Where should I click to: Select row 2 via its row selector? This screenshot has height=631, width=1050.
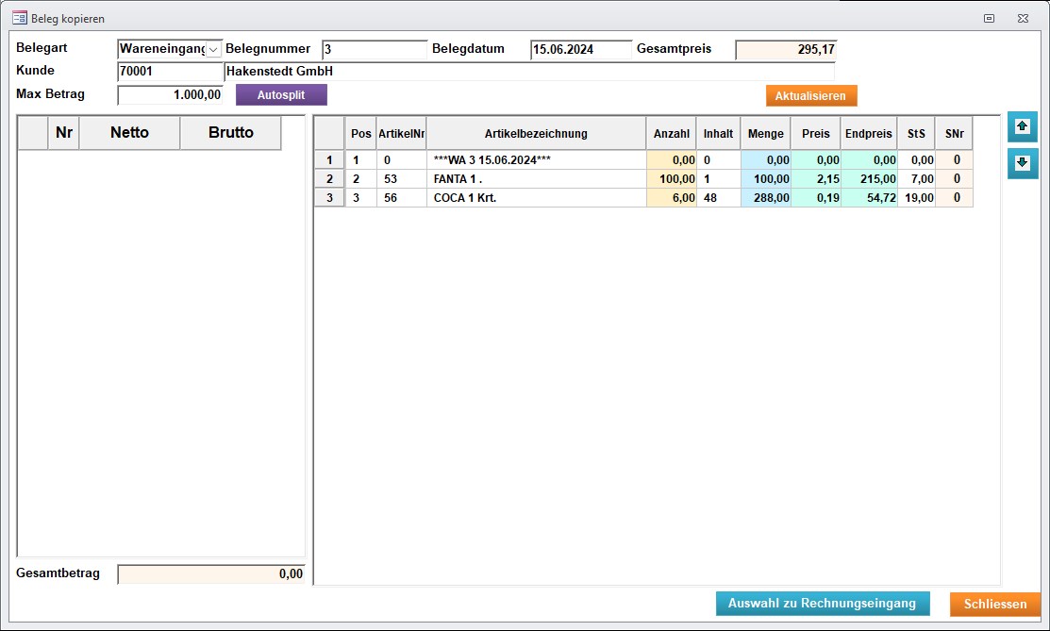[328, 179]
